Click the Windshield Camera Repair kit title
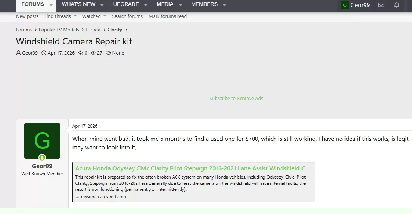This screenshot has width=412, height=214. tap(74, 41)
